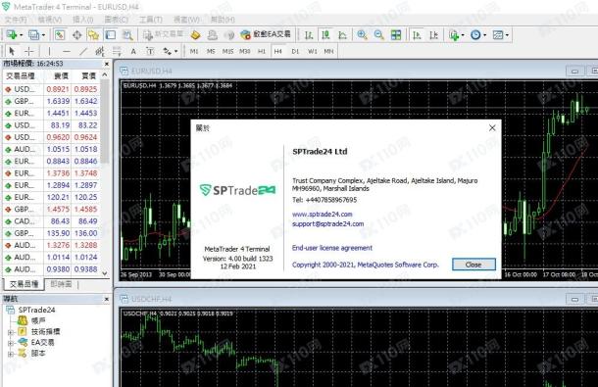Viewport: 598px width, 387px height.
Task: Click the support@sptrade24.com email link
Action: coord(328,223)
